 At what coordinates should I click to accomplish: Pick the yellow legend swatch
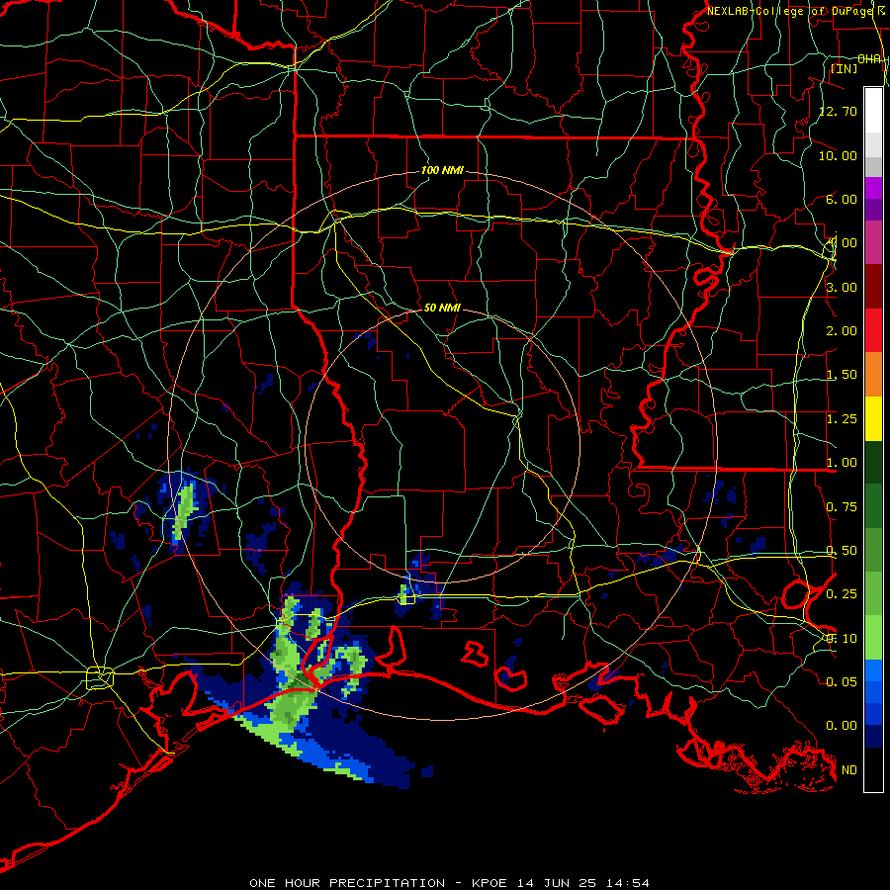pyautogui.click(x=873, y=418)
